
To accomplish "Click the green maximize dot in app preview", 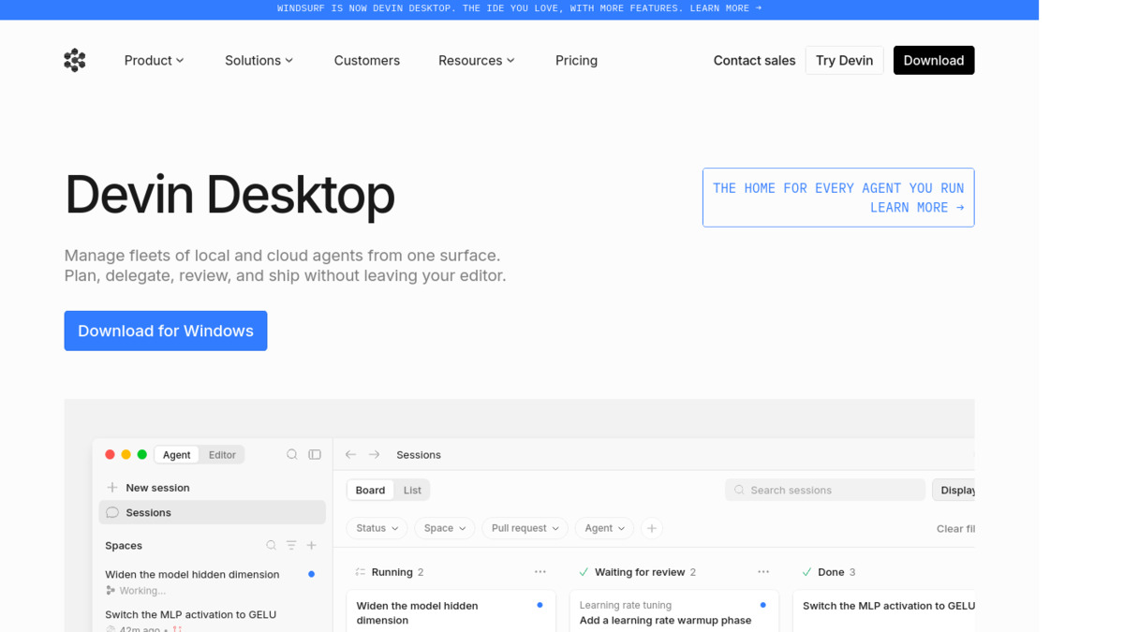I will [142, 455].
